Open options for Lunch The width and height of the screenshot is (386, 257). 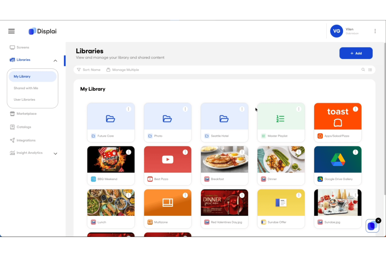pos(129,195)
